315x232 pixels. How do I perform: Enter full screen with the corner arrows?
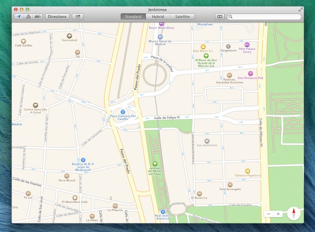coord(300,10)
